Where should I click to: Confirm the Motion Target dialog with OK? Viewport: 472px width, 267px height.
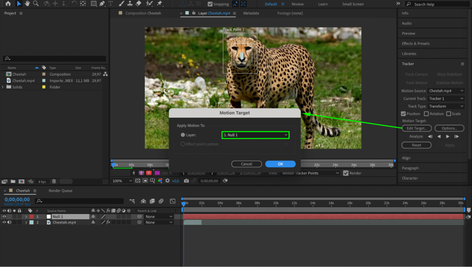tap(280, 164)
